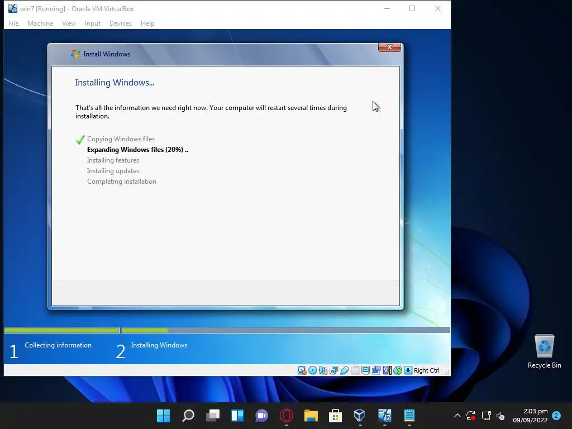
Task: Click the audio status icon
Action: pos(323,370)
